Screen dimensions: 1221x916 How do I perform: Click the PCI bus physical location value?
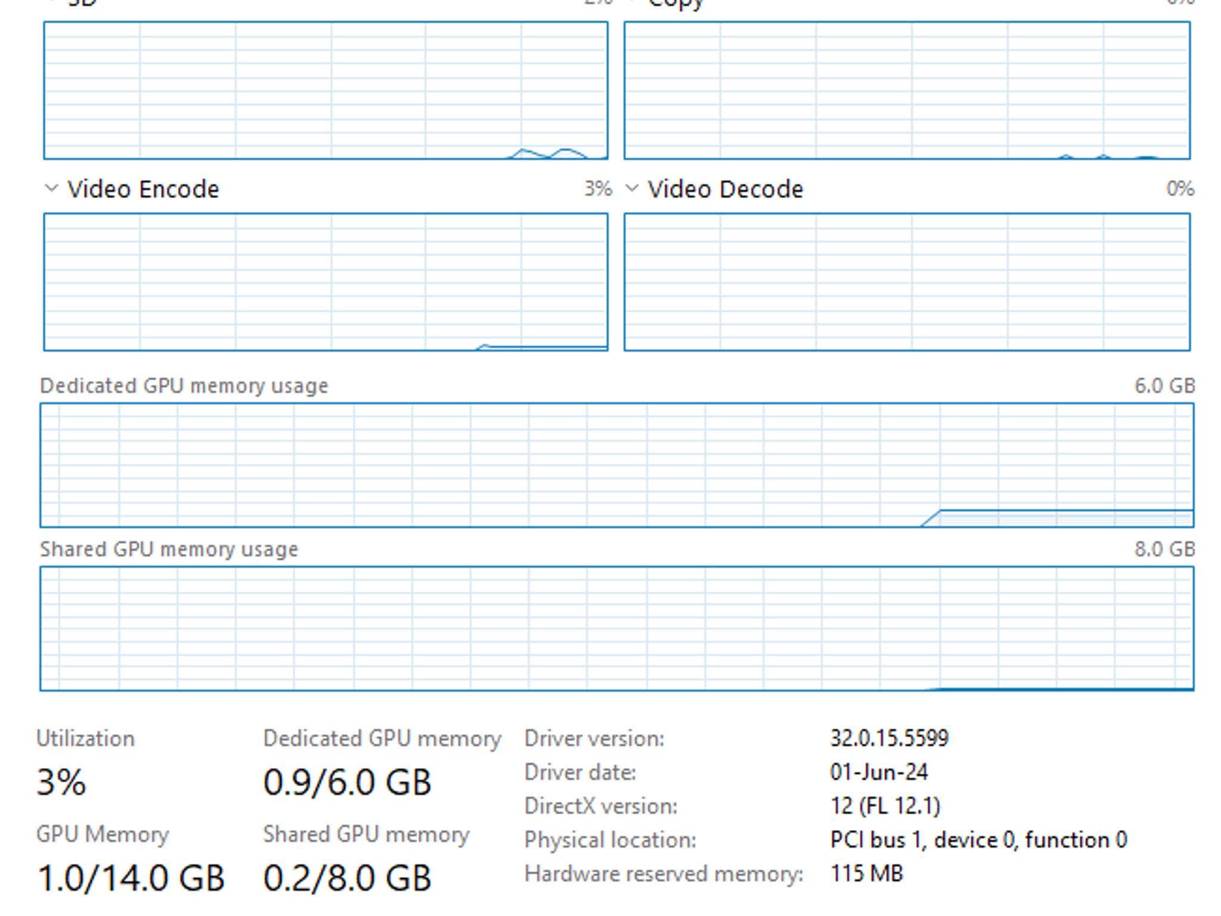coord(978,840)
